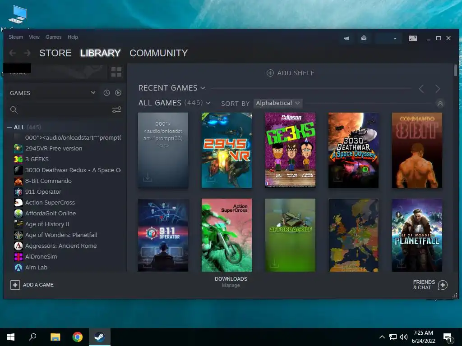Viewport: 462px width, 346px height.
Task: Click the 3 GEEKS sidebar icon
Action: 18,159
